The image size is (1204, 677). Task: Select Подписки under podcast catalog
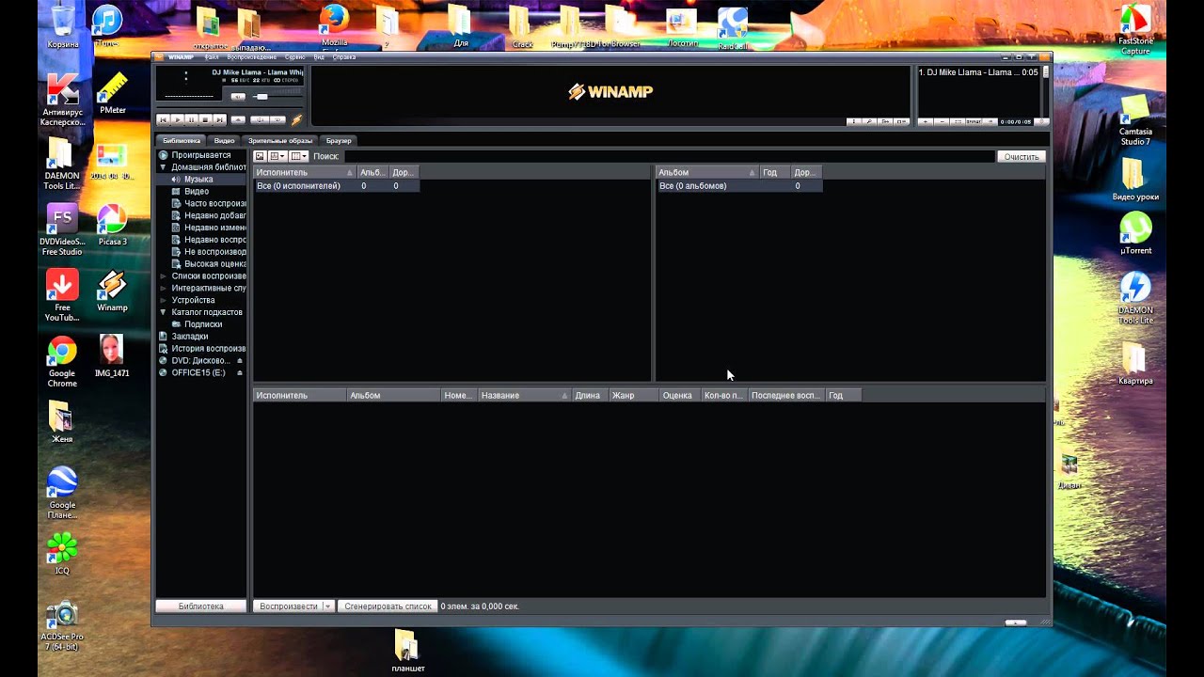(203, 324)
